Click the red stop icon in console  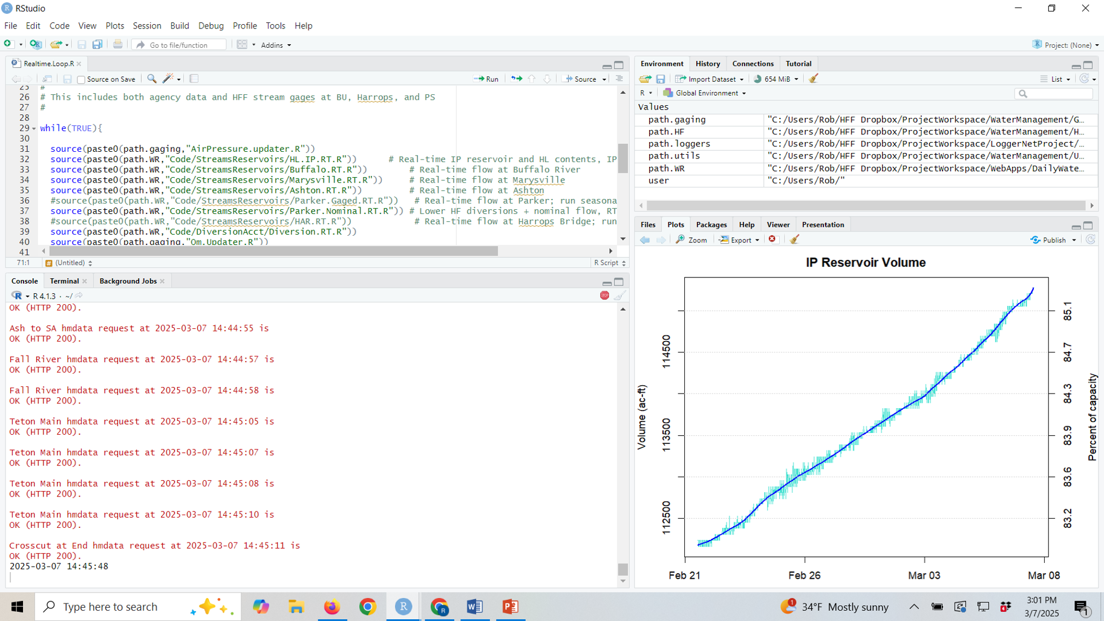(604, 295)
